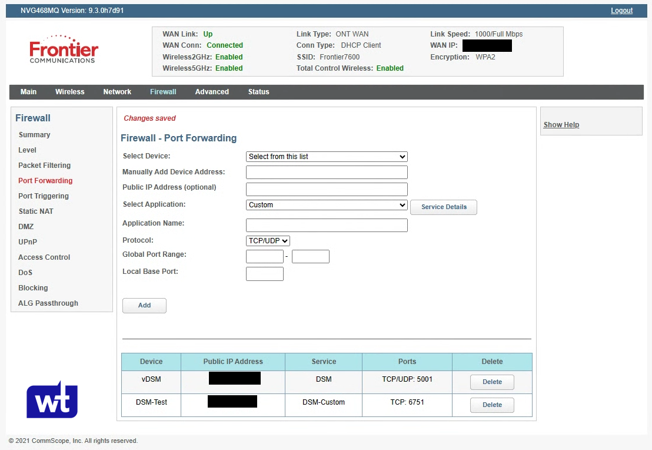Delete the DSM-Test port forwarding rule
652x450 pixels.
pyautogui.click(x=491, y=405)
